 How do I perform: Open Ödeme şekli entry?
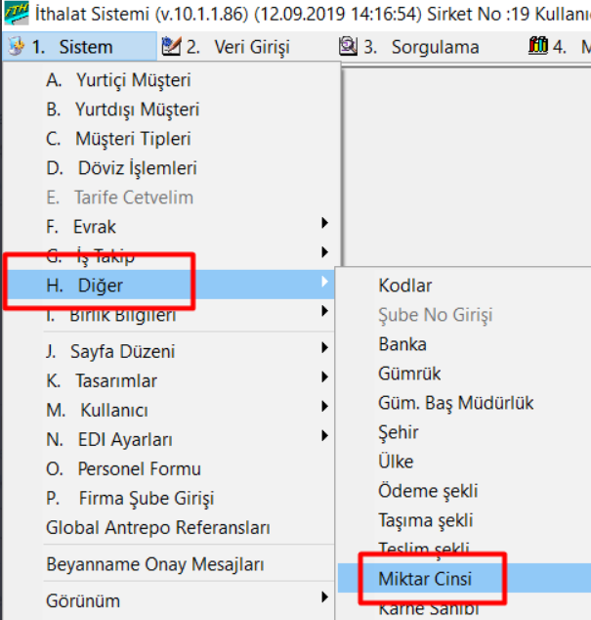click(421, 491)
